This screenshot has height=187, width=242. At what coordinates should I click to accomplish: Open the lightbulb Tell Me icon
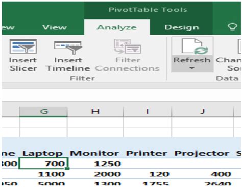point(232,27)
